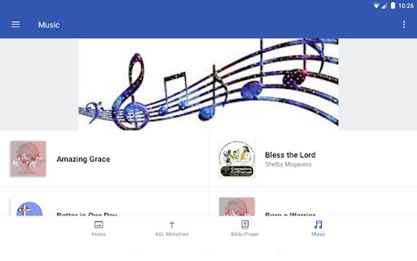The image size is (417, 261).
Task: Switch to the Home tab label
Action: click(99, 234)
